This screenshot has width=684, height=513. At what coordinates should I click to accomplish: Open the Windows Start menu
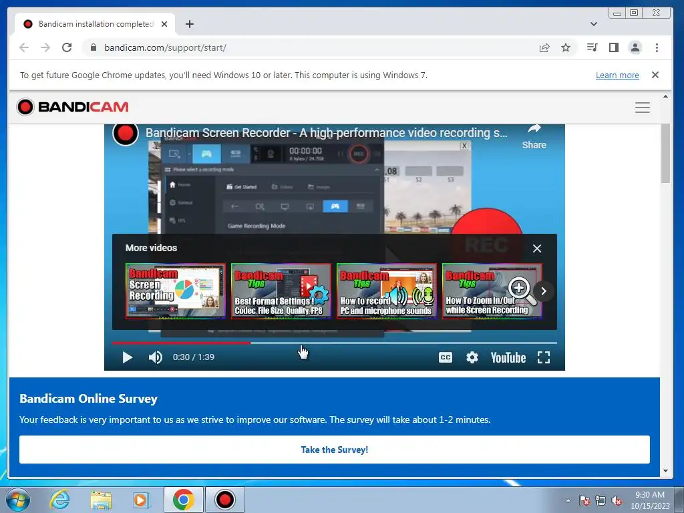coord(18,500)
